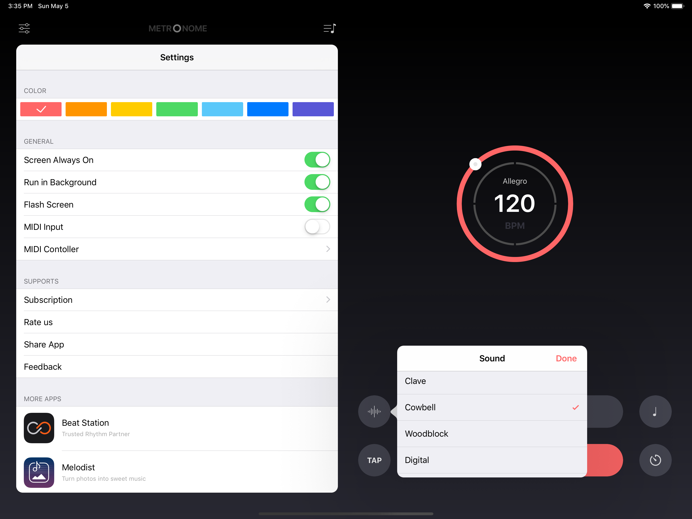Tap the Allegro tempo label
Image resolution: width=692 pixels, height=519 pixels.
pos(515,181)
